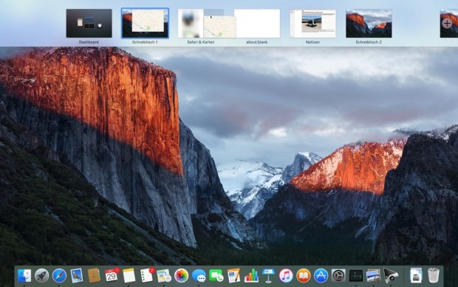
Task: Open the orange iBooks icon
Action: [x=304, y=276]
